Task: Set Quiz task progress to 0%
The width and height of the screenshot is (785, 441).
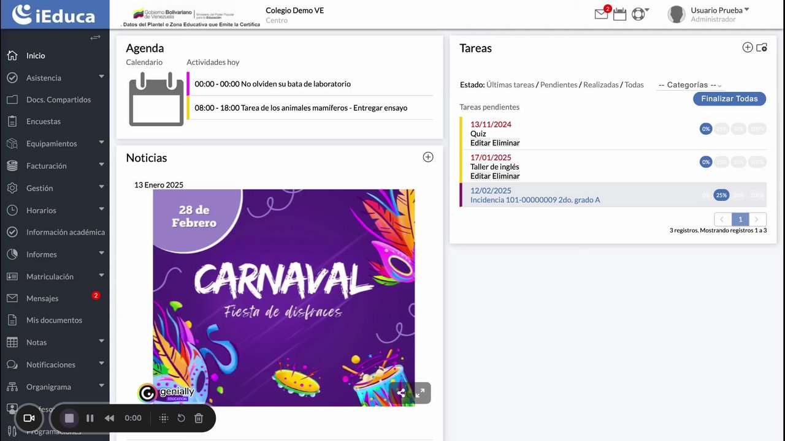Action: click(x=706, y=129)
